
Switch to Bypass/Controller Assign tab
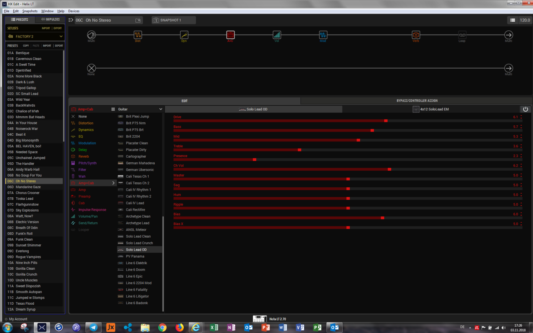coord(416,101)
